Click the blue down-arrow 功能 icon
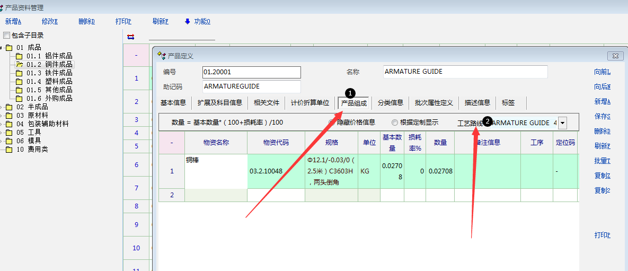This screenshot has width=628, height=271. [x=187, y=22]
